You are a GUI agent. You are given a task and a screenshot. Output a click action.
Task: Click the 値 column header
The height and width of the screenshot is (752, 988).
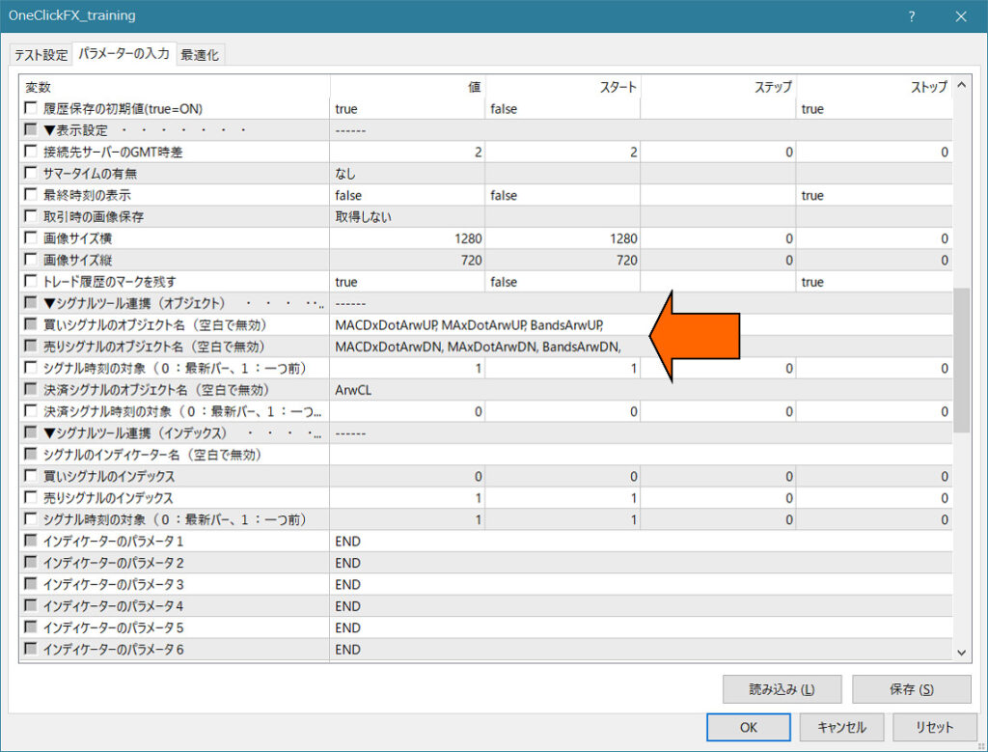click(x=407, y=87)
